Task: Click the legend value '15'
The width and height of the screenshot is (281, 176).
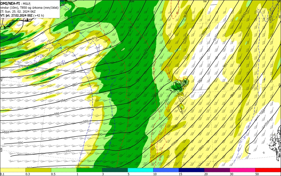Action: click(180, 174)
